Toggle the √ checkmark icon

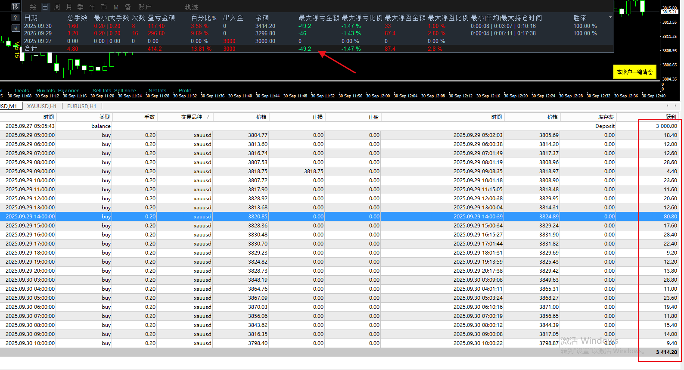[x=16, y=28]
